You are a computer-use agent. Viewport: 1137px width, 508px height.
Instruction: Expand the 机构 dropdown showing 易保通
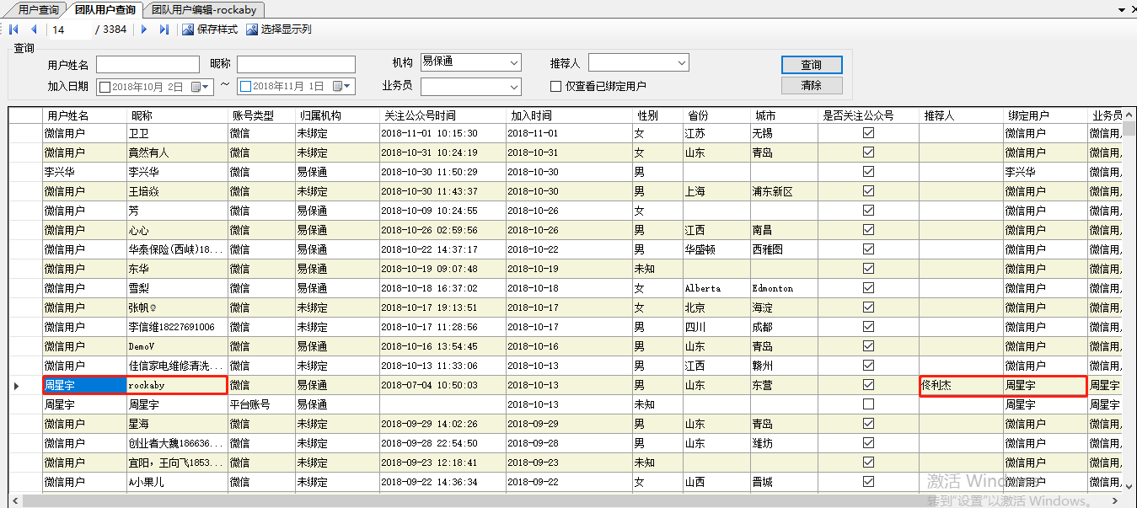click(514, 63)
